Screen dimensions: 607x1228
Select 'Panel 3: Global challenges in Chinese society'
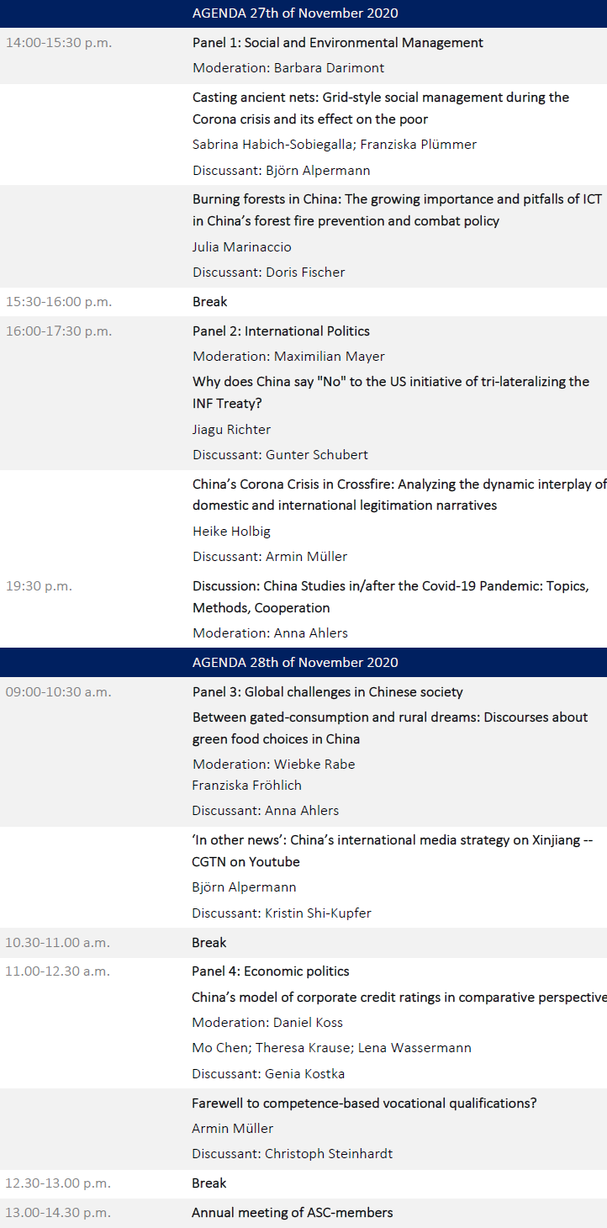(x=328, y=692)
